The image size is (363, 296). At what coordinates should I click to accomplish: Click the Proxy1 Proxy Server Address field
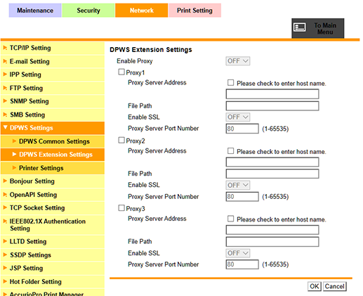(272, 94)
